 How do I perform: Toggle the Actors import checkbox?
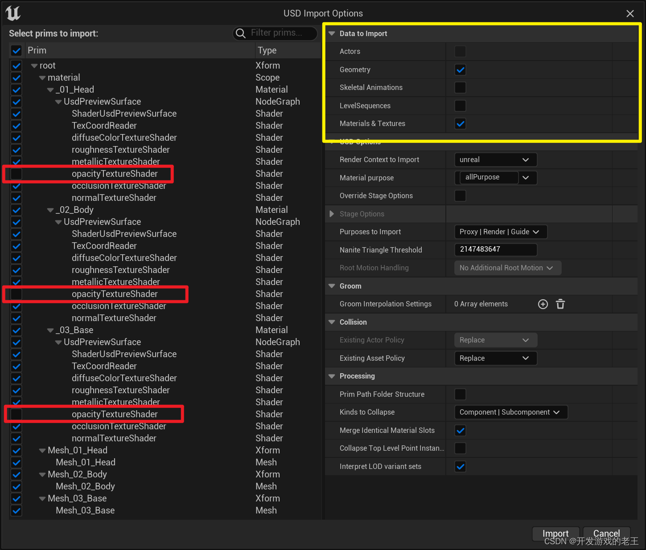pyautogui.click(x=460, y=52)
